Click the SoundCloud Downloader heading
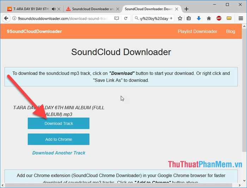The width and height of the screenshot is (247, 188). pyautogui.click(x=121, y=52)
